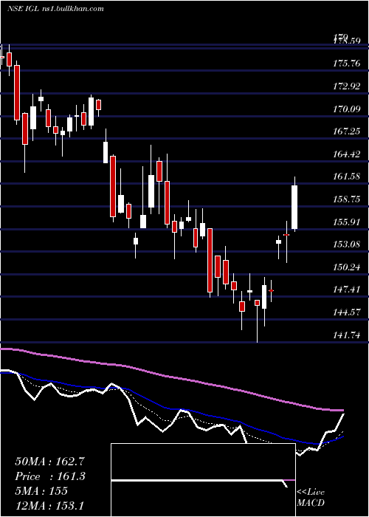This screenshot has height=517, width=369.
Task: Click the 167.25 price level label
Action: click(346, 131)
